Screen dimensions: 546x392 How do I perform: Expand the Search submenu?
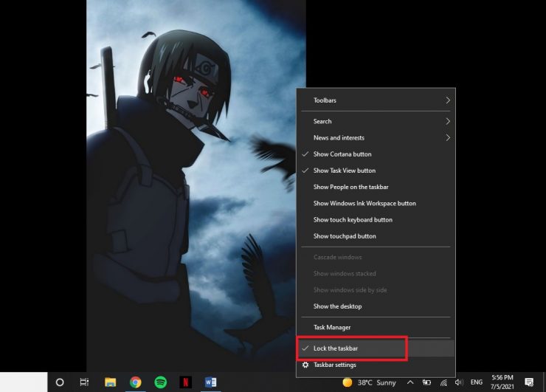[x=376, y=121]
